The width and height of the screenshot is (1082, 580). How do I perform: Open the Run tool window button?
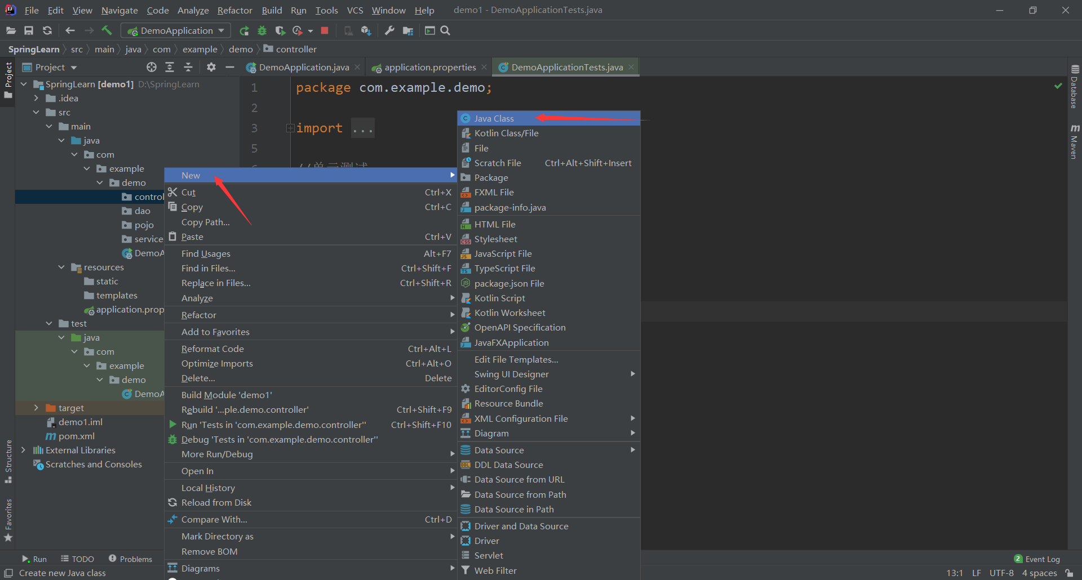(x=34, y=559)
